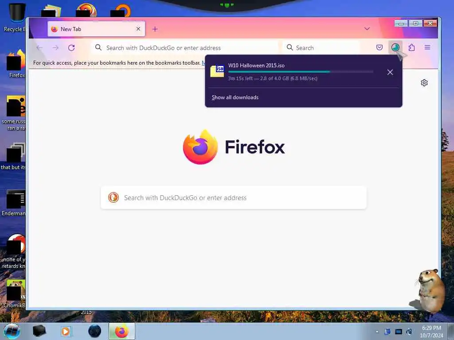Click the flag tray icon
The height and width of the screenshot is (340, 454).
pos(387,332)
